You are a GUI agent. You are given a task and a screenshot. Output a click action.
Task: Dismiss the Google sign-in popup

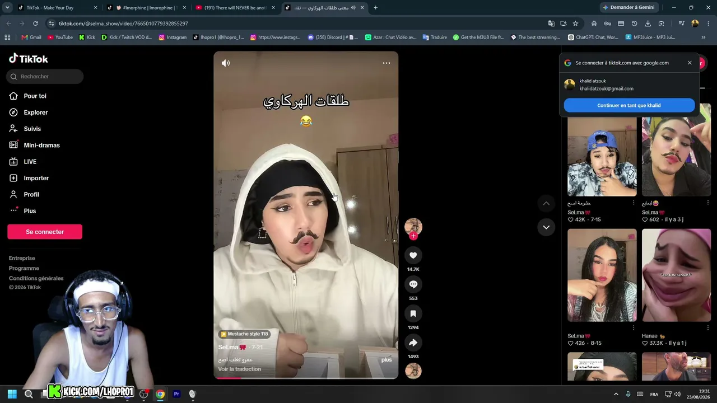[x=690, y=63]
